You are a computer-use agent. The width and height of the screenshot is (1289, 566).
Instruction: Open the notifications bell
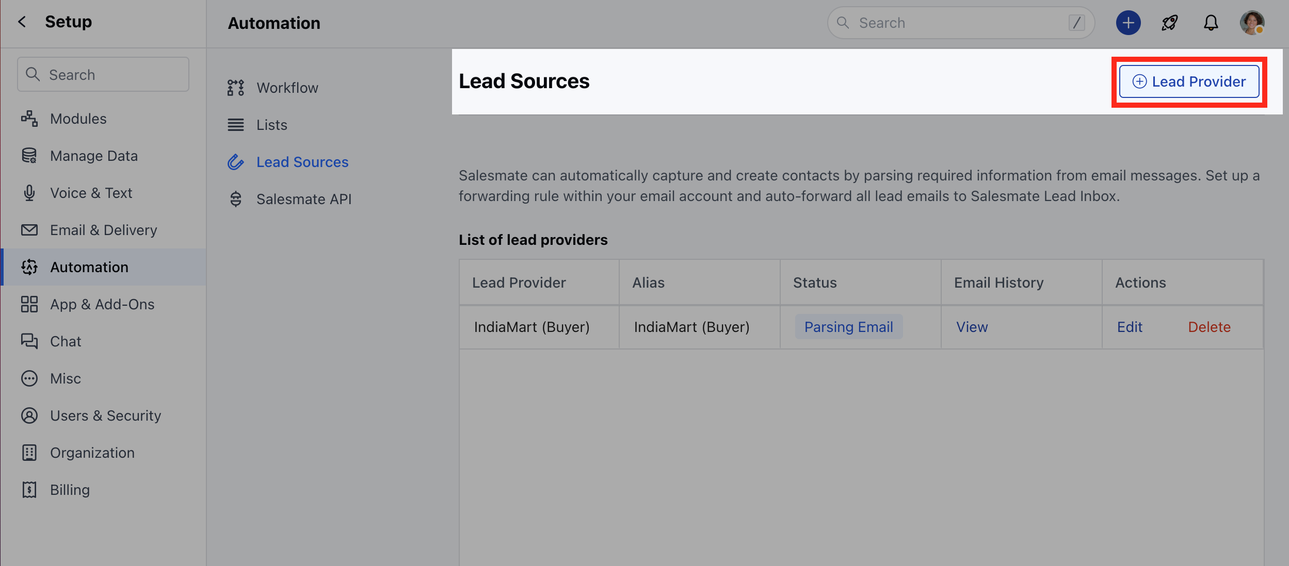pyautogui.click(x=1211, y=23)
